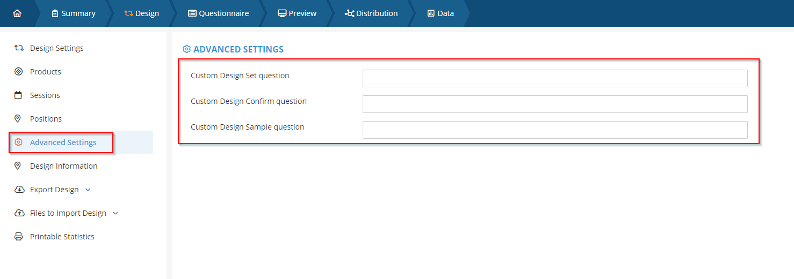Click the Products globe icon
The image size is (794, 279).
19,72
